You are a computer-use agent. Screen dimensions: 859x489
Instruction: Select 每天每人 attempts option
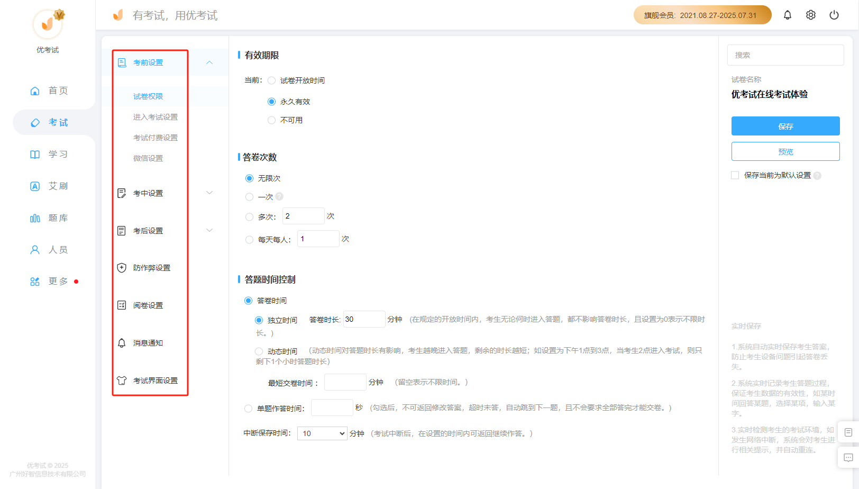(249, 240)
